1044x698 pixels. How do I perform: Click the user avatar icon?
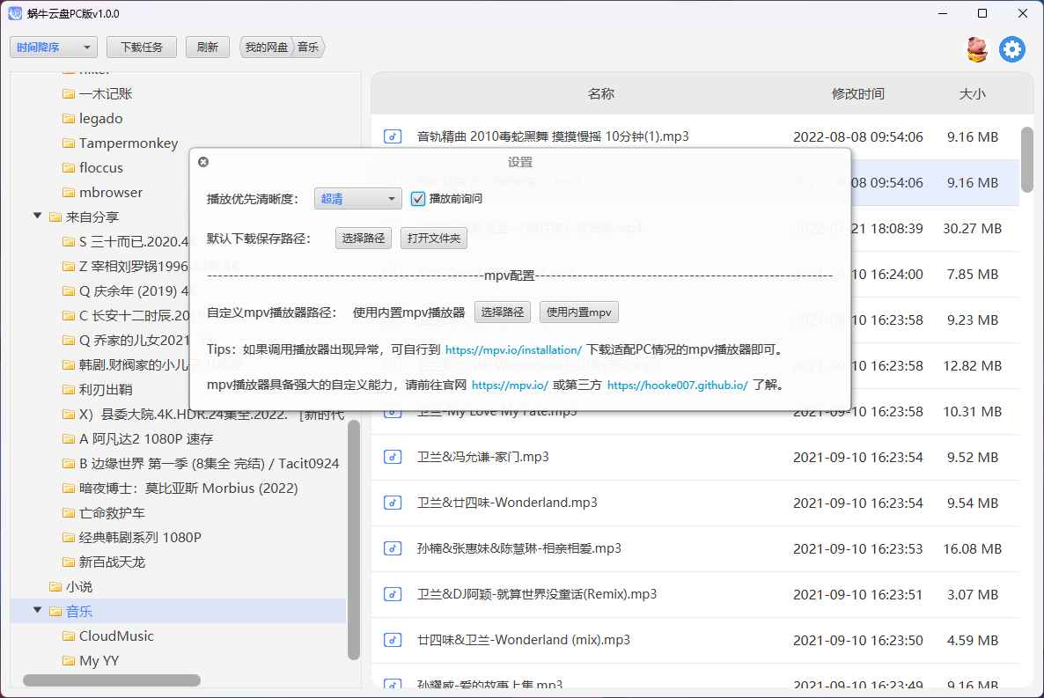coord(976,49)
